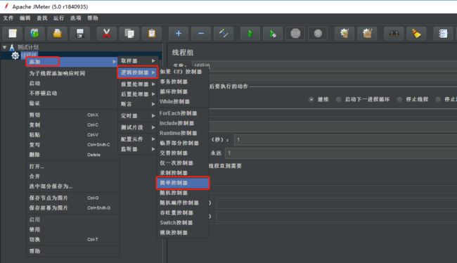The width and height of the screenshot is (457, 263).
Task: Open the 帮助 menu in menu bar
Action: [x=93, y=18]
